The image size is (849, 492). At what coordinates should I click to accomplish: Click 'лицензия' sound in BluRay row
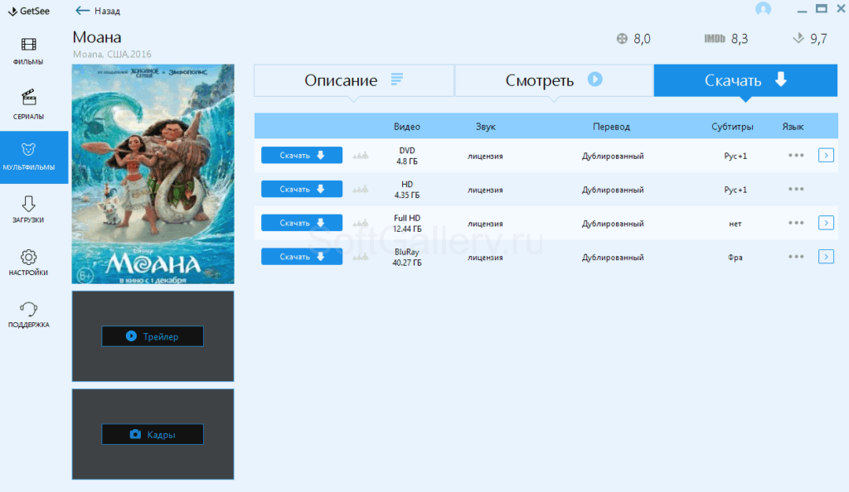pos(485,258)
